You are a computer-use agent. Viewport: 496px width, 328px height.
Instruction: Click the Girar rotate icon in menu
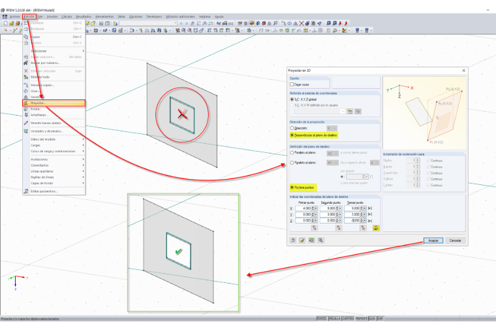point(26,91)
